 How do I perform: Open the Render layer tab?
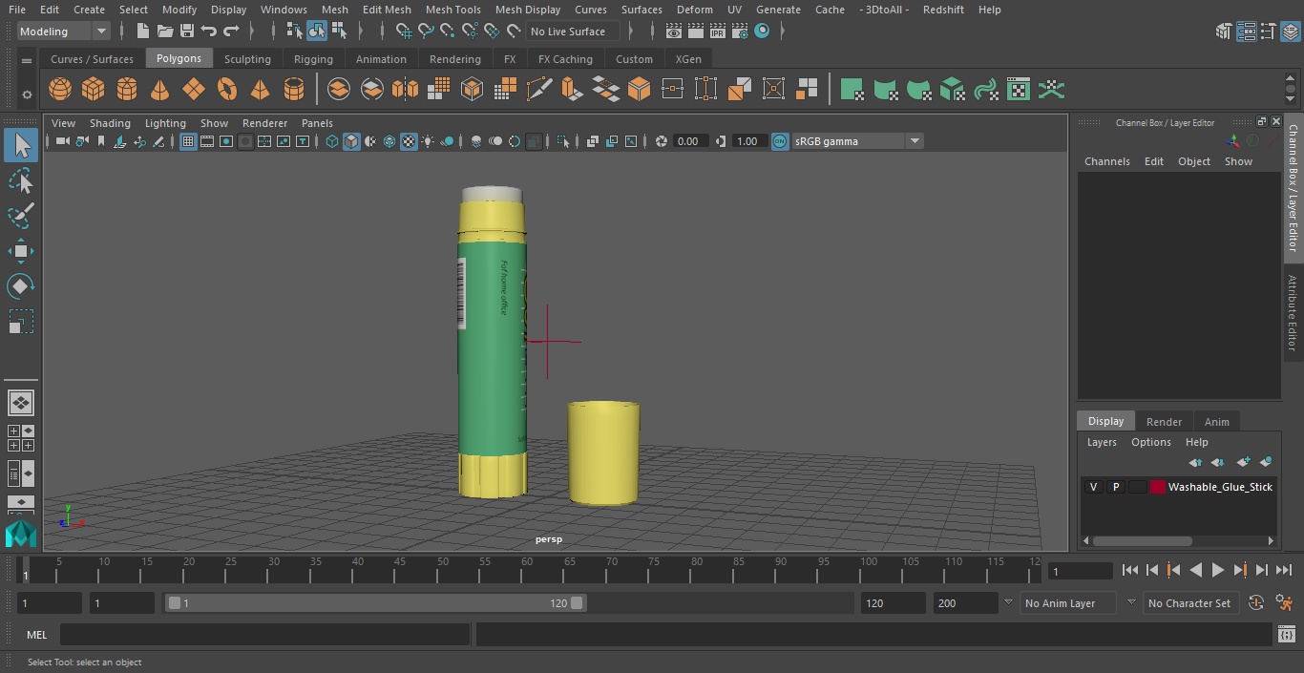tap(1164, 421)
